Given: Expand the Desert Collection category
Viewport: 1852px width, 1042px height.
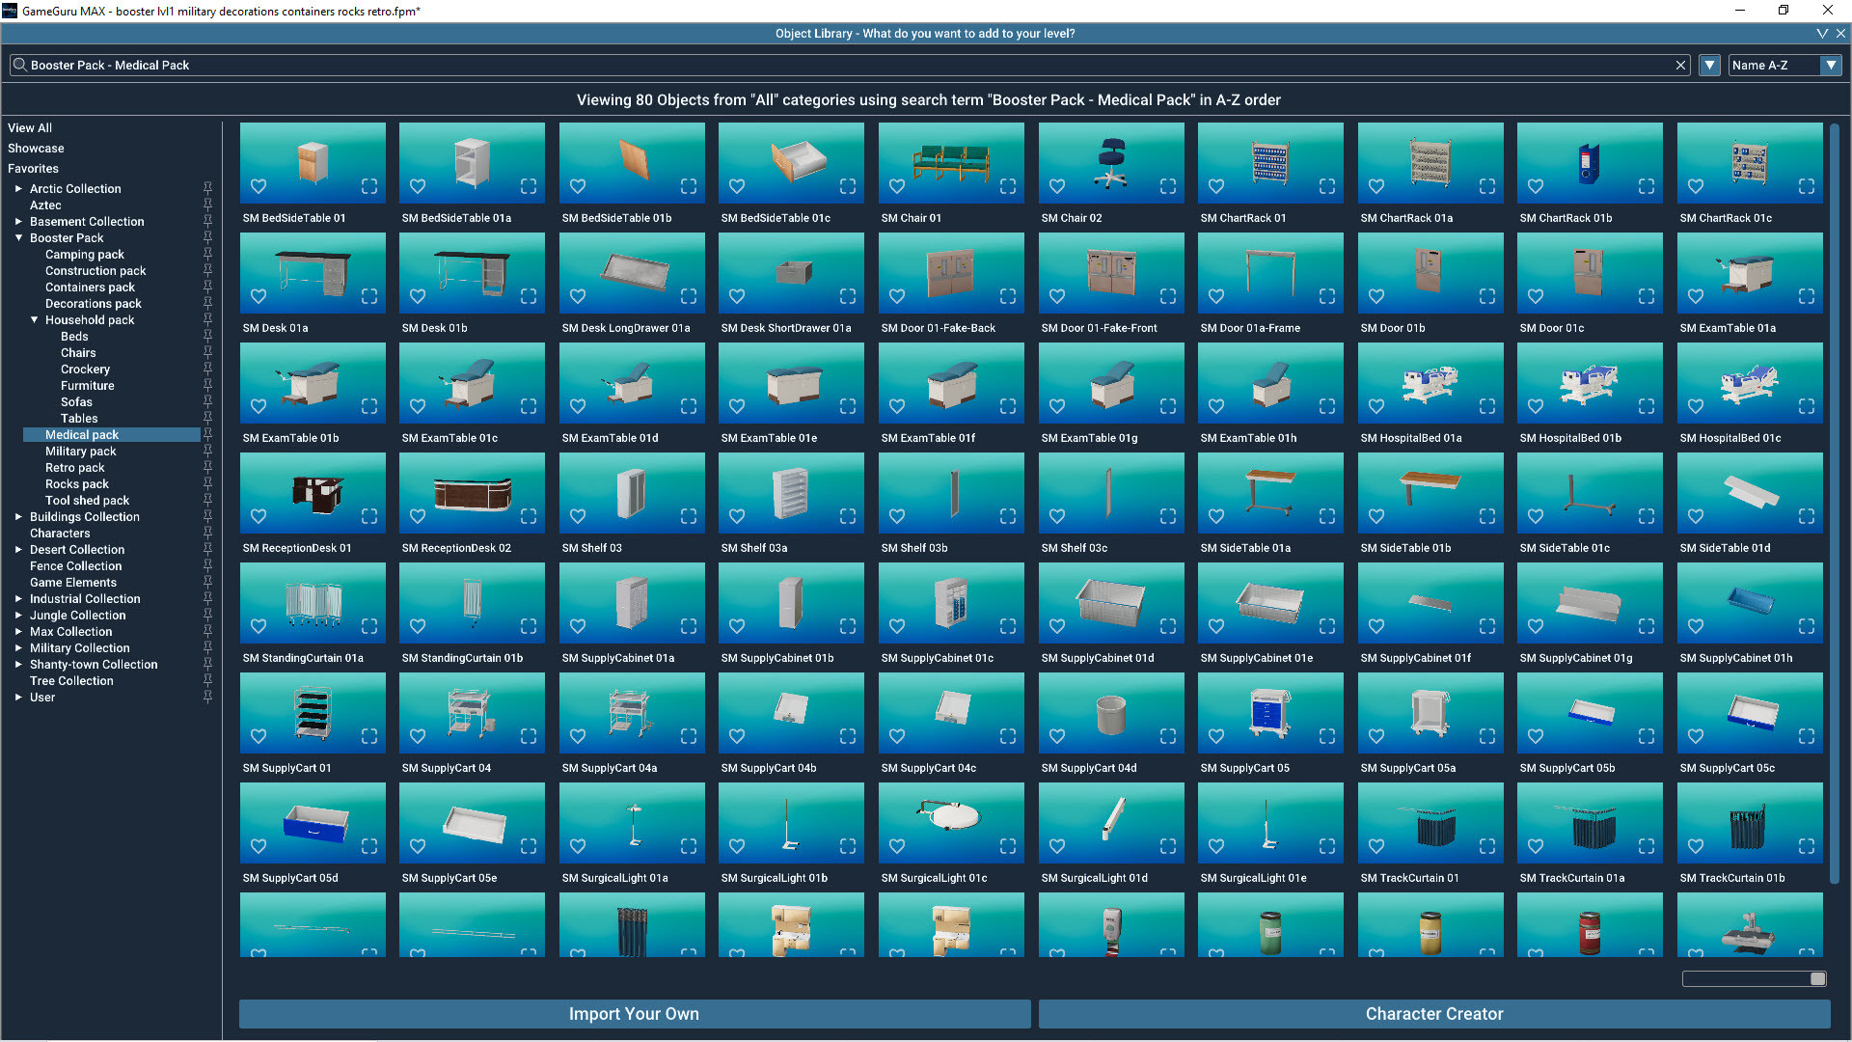Looking at the screenshot, I should [x=17, y=549].
